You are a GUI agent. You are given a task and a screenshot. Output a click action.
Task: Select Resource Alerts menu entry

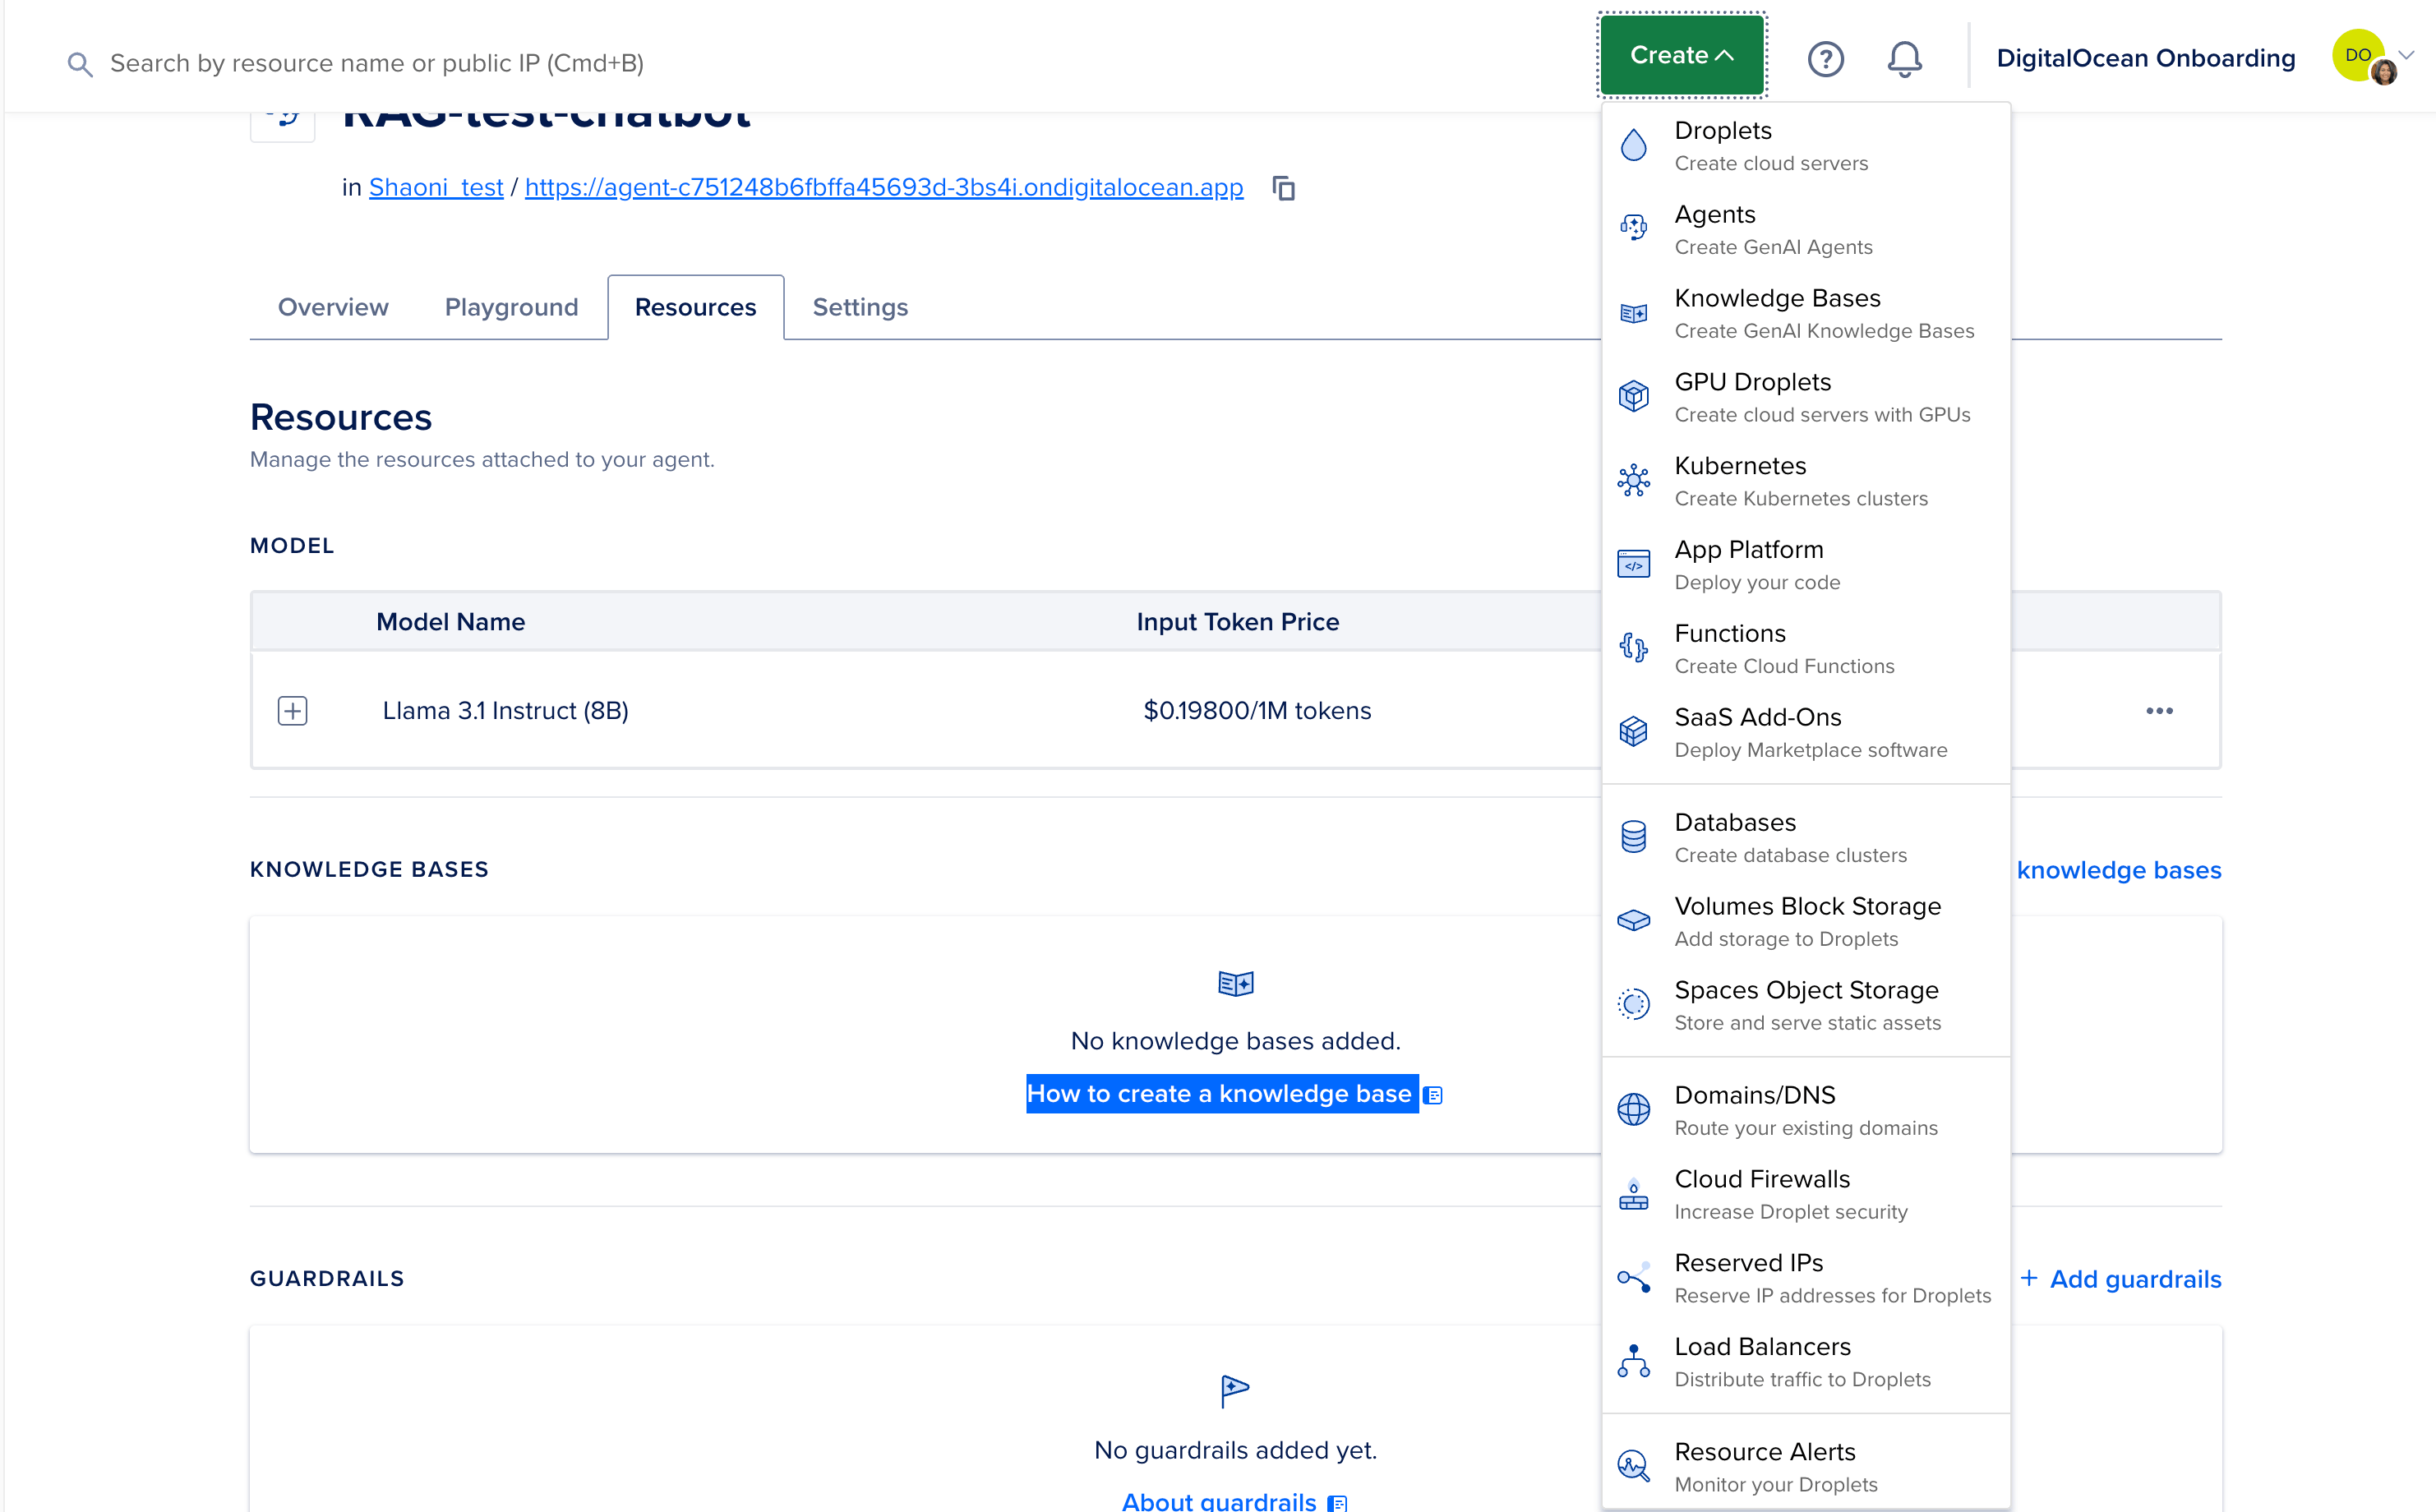1805,1468
